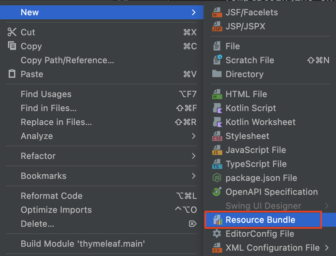Select Copy Path/Reference option

point(67,60)
